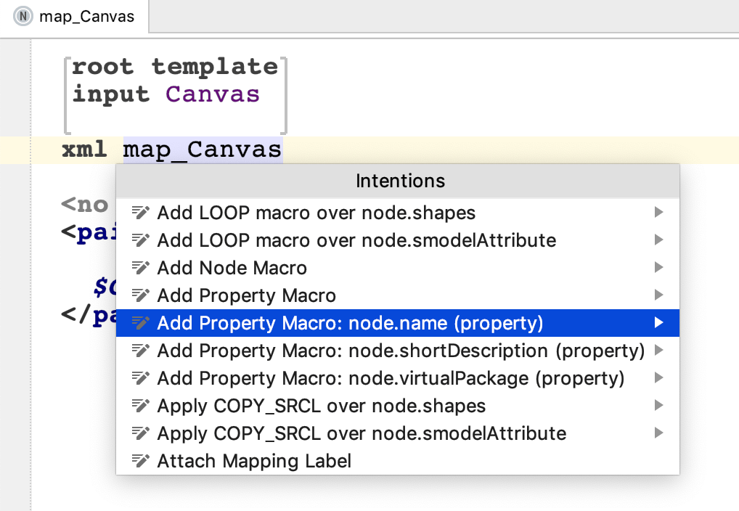Image resolution: width=739 pixels, height=511 pixels.
Task: Click icon beside Add Property Macro: node.virtualPackage
Action: tap(141, 378)
